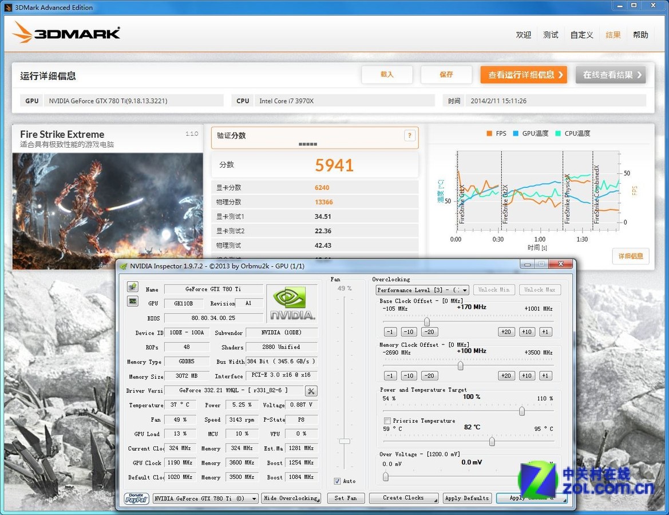Image resolution: width=669 pixels, height=515 pixels.
Task: Click the Unlock Max button
Action: 540,290
